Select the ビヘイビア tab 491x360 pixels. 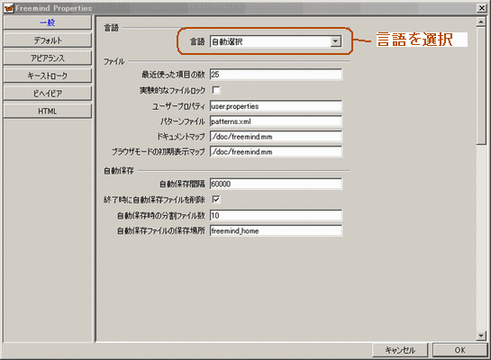coord(47,94)
